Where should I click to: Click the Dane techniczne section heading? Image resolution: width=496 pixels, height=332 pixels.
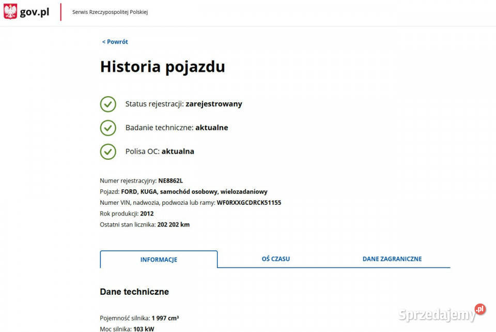point(134,291)
